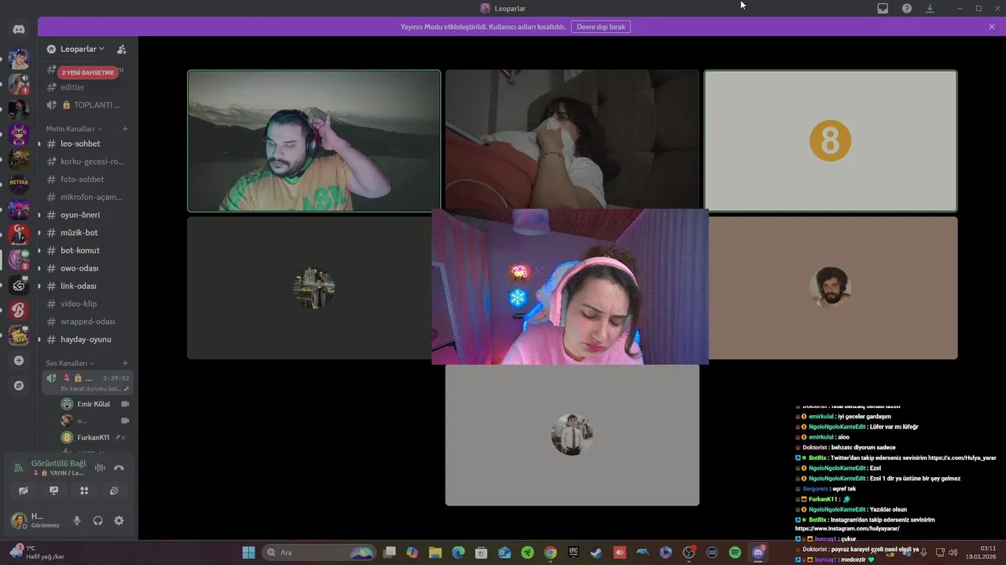The height and width of the screenshot is (565, 1006).
Task: Open the oyun-öneri channel
Action: (x=86, y=215)
